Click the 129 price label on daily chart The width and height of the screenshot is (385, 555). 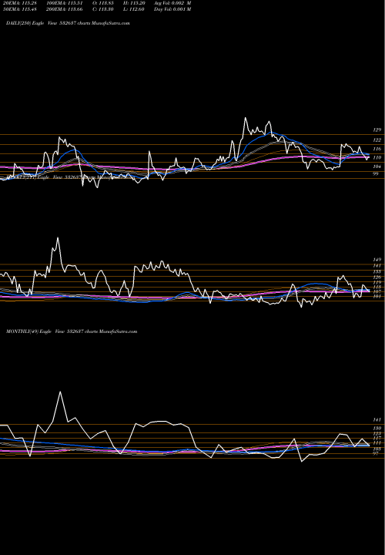click(377, 130)
